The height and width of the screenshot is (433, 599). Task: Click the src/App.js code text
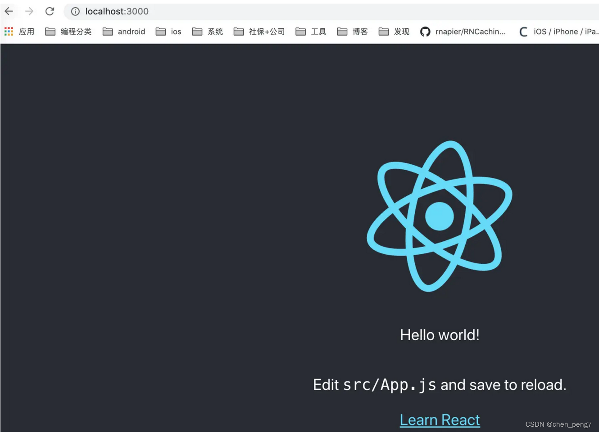(390, 385)
